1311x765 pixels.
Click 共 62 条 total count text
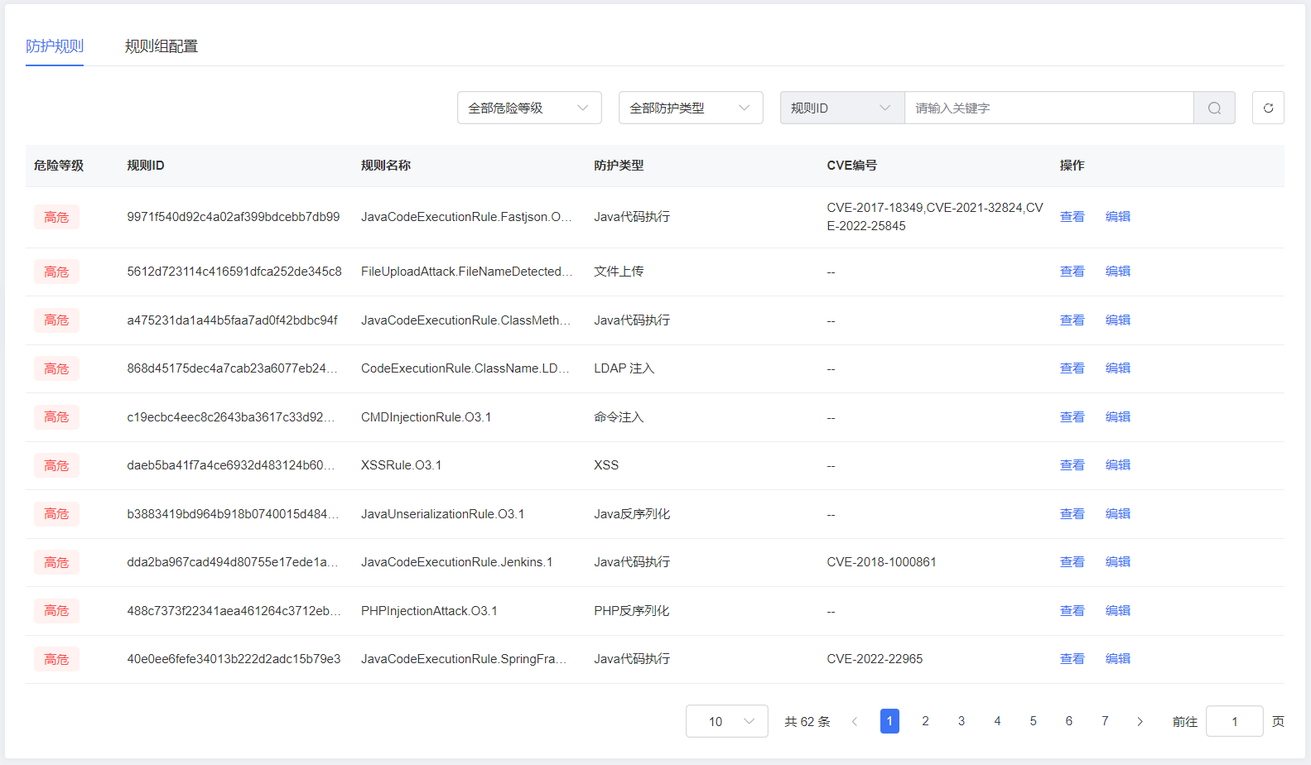tap(807, 722)
